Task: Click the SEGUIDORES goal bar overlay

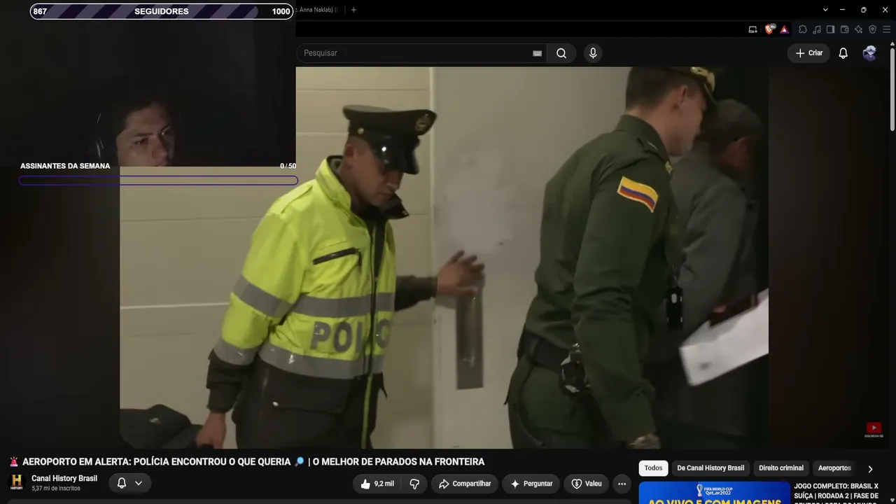Action: (x=162, y=11)
